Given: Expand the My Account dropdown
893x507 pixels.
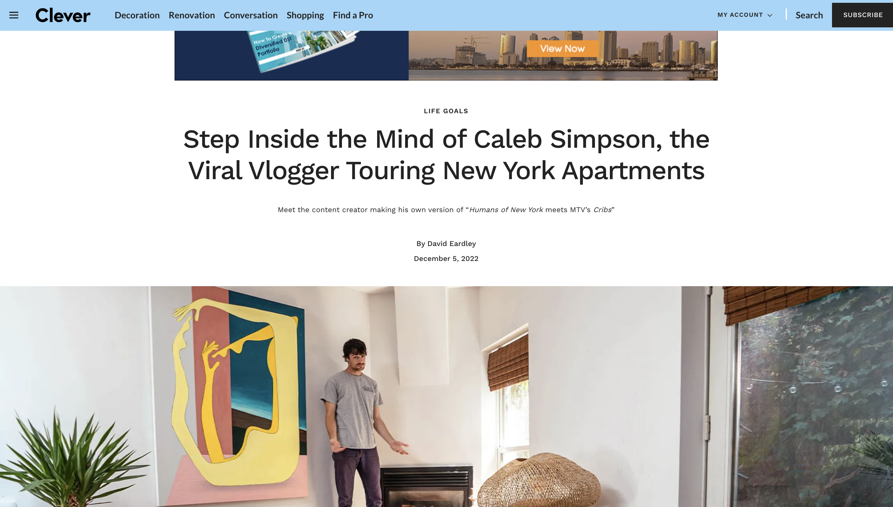Looking at the screenshot, I should tap(745, 15).
